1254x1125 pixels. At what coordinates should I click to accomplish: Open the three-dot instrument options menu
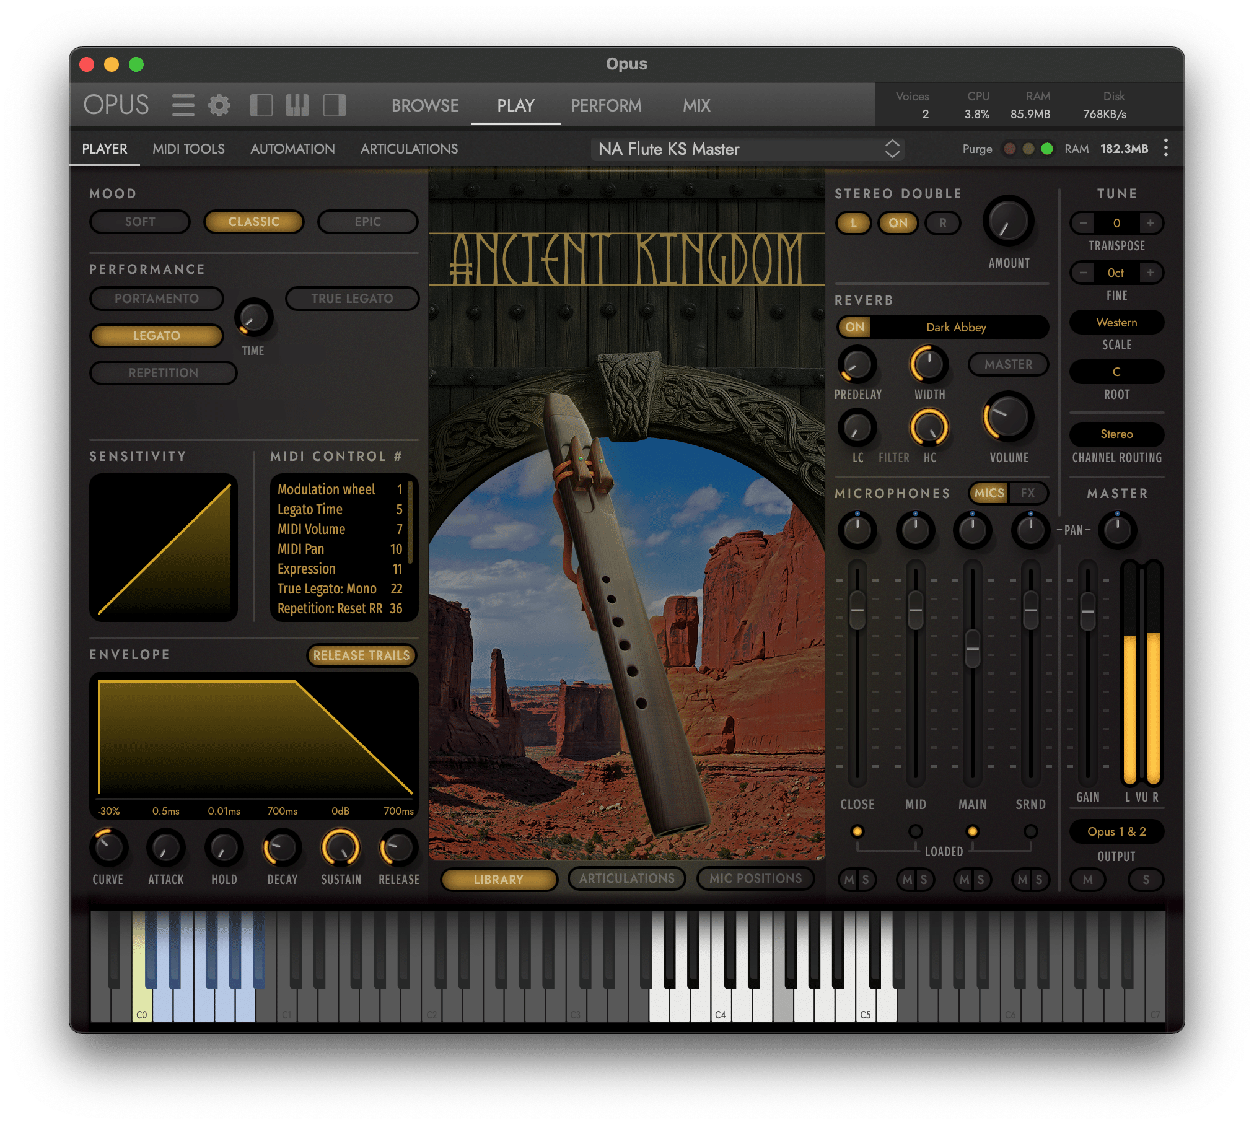(1165, 148)
